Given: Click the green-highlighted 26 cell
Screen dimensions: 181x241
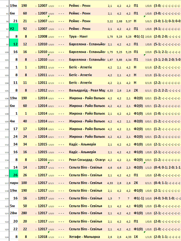Looking at the screenshot, I should (14, 174).
